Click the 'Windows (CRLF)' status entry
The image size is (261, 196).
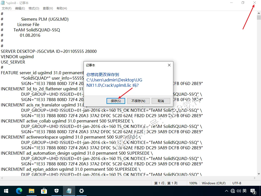tap(214, 183)
